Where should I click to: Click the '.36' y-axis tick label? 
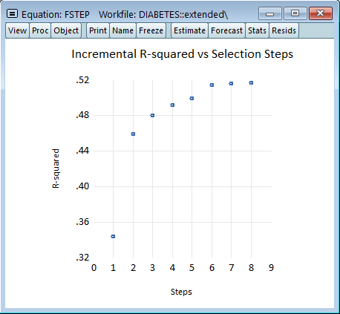click(82, 222)
